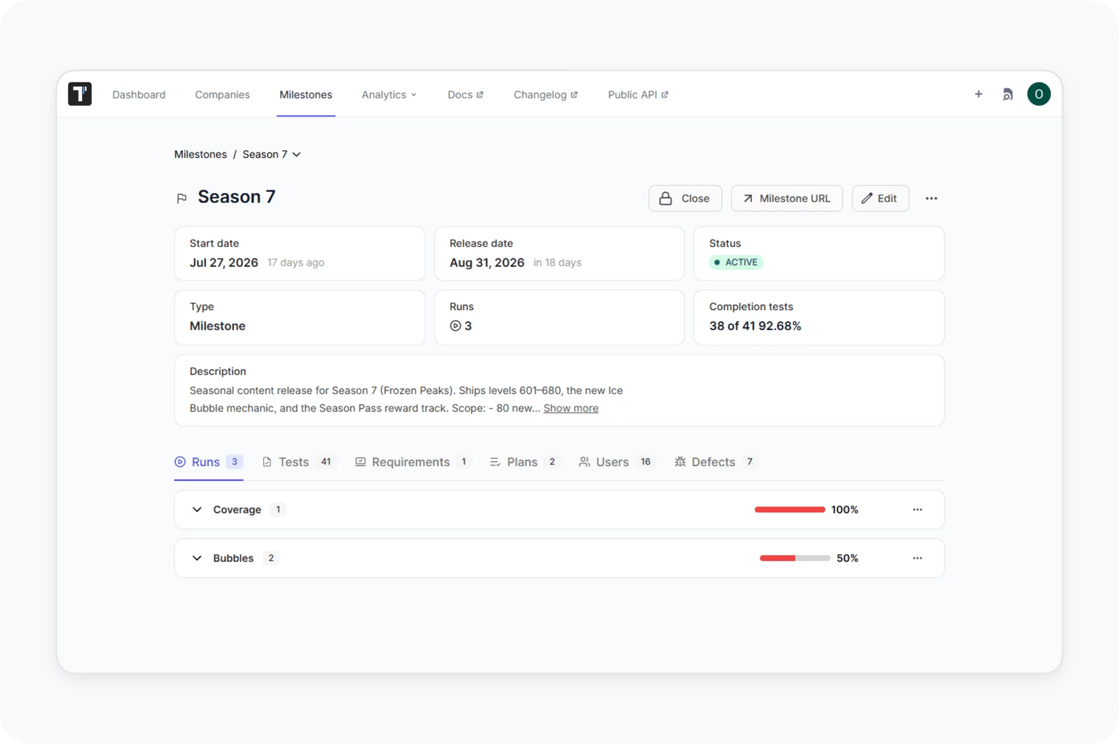The image size is (1119, 744).
Task: Click the Bubbles 50% progress bar
Action: tap(795, 558)
